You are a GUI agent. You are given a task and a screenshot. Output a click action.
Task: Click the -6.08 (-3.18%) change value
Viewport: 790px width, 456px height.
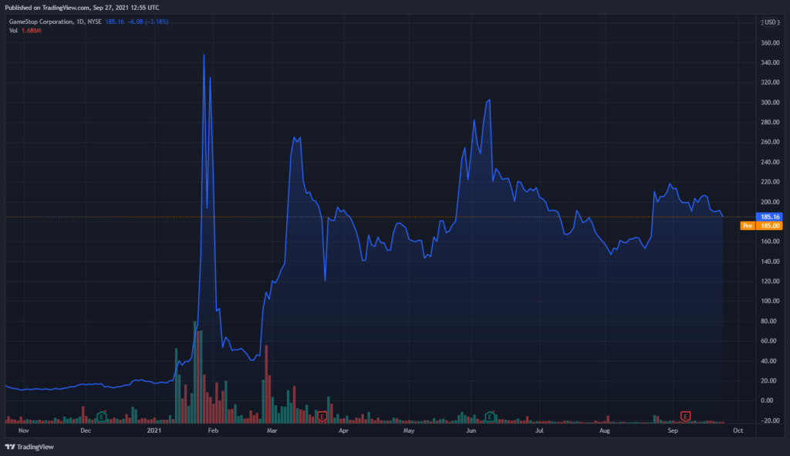tap(147, 22)
